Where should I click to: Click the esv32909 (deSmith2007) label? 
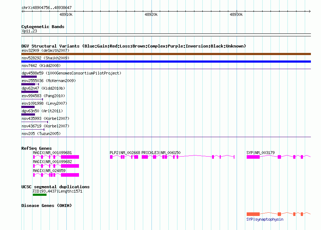(45, 50)
